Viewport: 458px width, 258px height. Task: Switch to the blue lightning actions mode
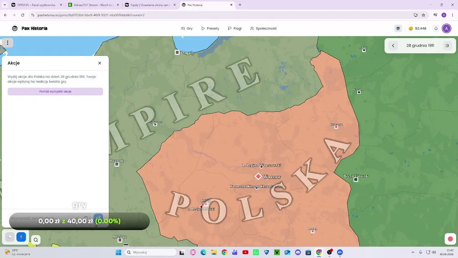(21, 237)
